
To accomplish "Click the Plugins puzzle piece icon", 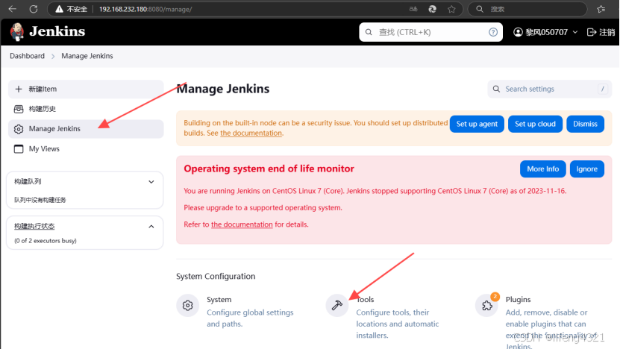I will point(486,305).
